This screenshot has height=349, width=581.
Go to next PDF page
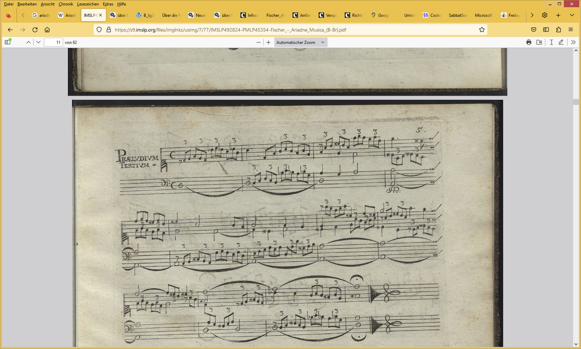38,42
